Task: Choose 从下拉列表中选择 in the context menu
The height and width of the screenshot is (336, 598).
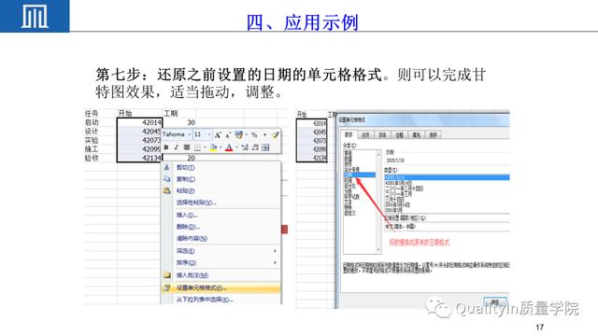Action: tap(205, 300)
